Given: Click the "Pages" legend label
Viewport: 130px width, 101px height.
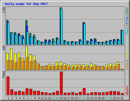Looking at the screenshot, I should coord(127,31).
